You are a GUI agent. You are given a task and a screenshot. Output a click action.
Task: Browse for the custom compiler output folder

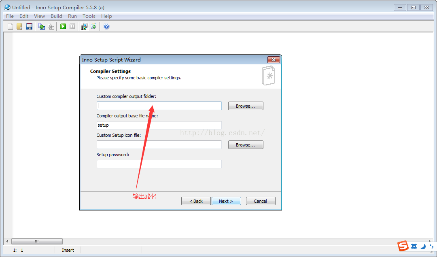[x=246, y=106]
